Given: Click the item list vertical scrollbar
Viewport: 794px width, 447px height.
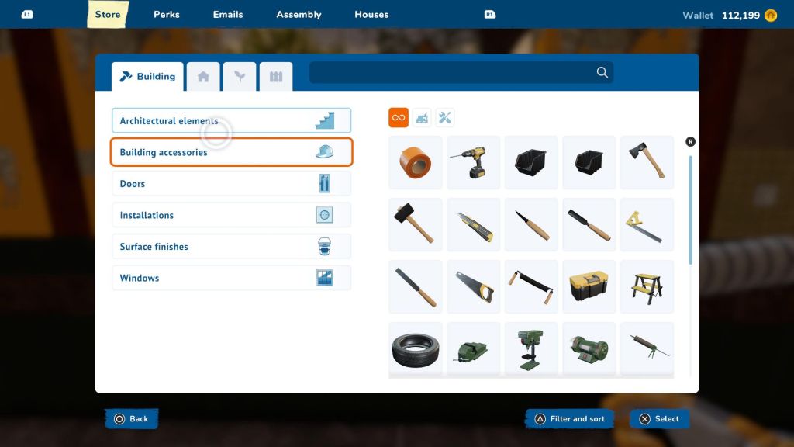Looking at the screenshot, I should coord(690,210).
